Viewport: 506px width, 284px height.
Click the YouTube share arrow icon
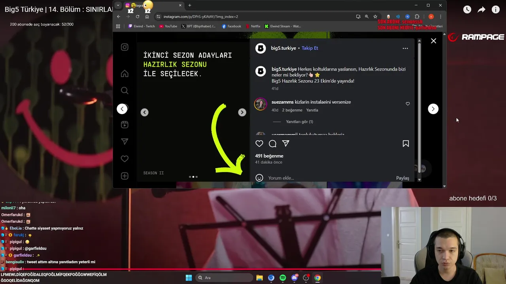(481, 9)
